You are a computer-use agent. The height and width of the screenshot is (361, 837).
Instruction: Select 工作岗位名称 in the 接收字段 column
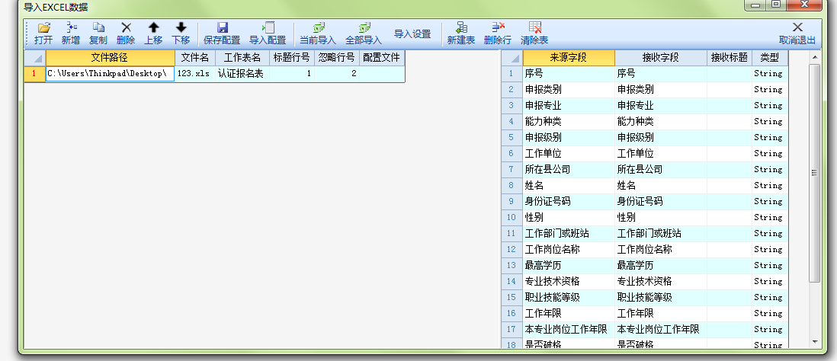661,250
